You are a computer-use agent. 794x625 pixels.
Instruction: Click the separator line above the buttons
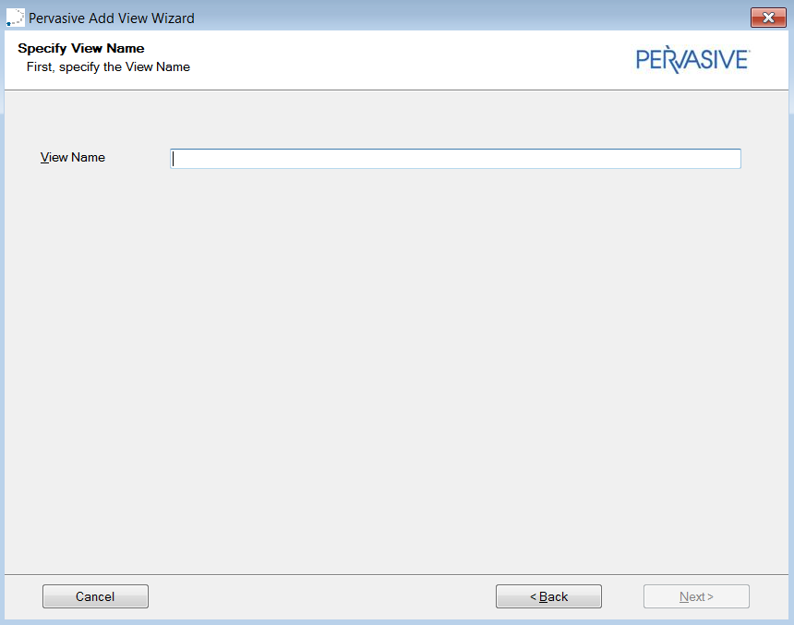point(397,574)
